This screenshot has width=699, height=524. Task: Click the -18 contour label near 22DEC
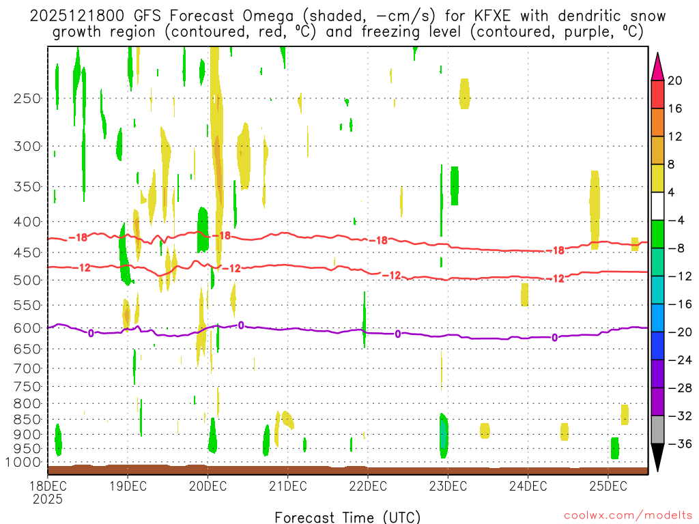(x=379, y=240)
